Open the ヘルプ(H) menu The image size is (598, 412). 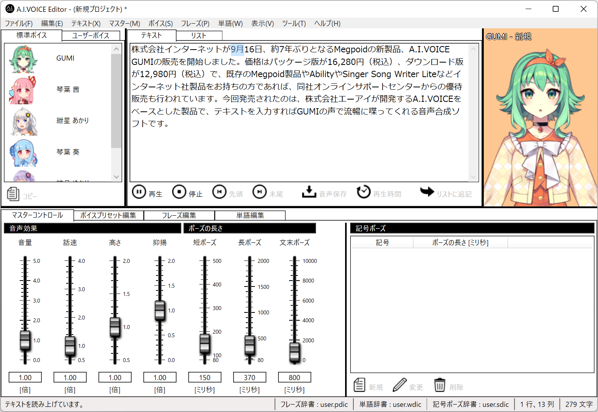click(327, 23)
